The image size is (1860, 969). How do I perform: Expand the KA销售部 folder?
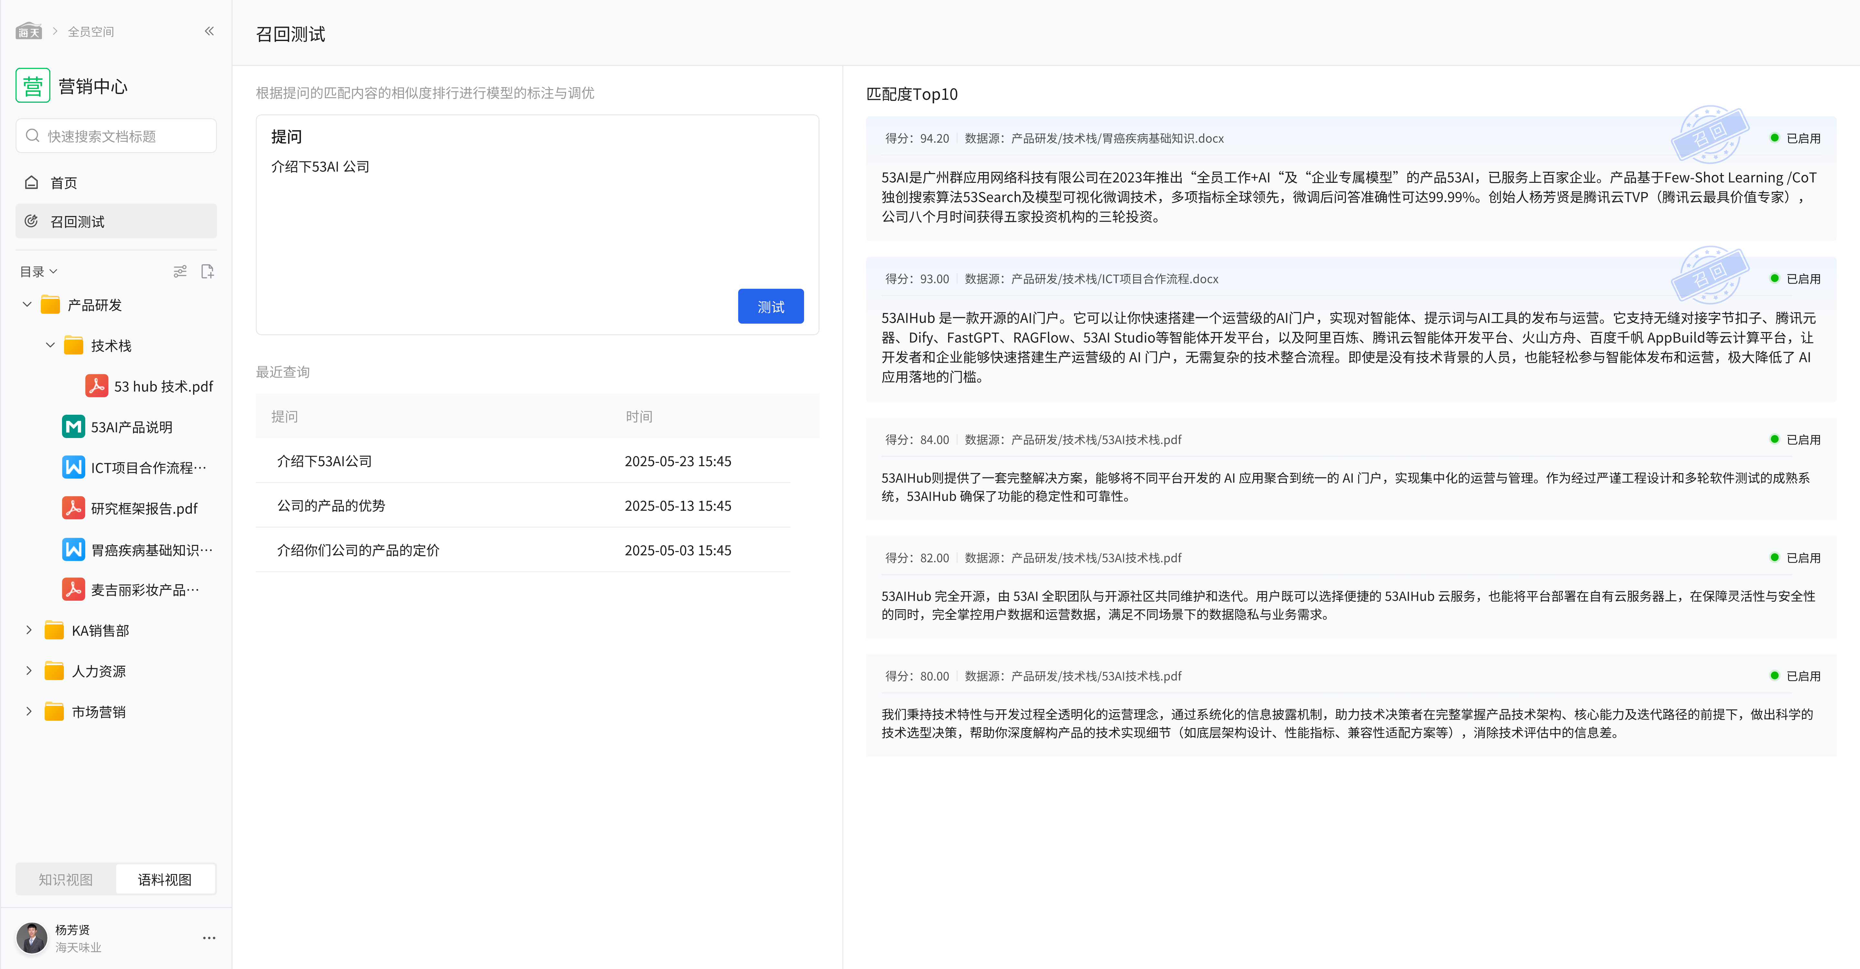29,630
